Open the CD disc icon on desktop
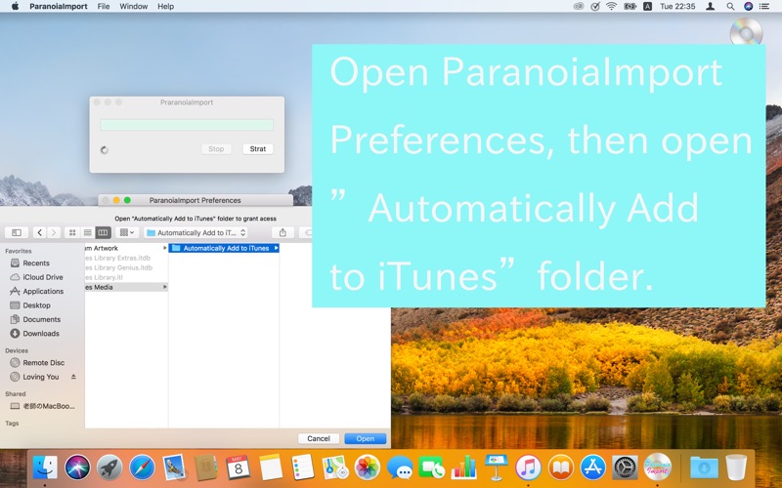 (x=747, y=33)
